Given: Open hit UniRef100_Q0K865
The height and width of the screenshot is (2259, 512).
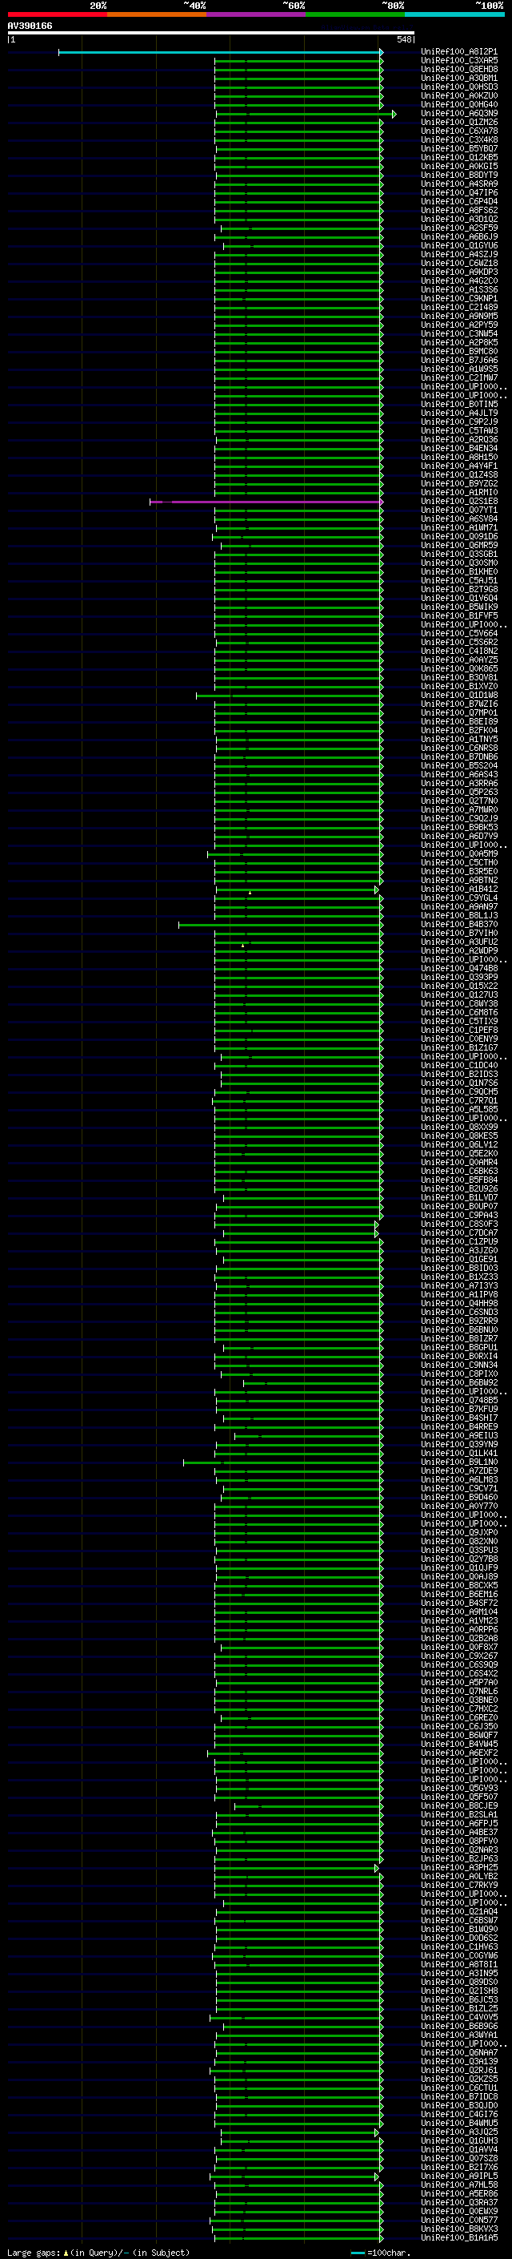Looking at the screenshot, I should point(458,668).
